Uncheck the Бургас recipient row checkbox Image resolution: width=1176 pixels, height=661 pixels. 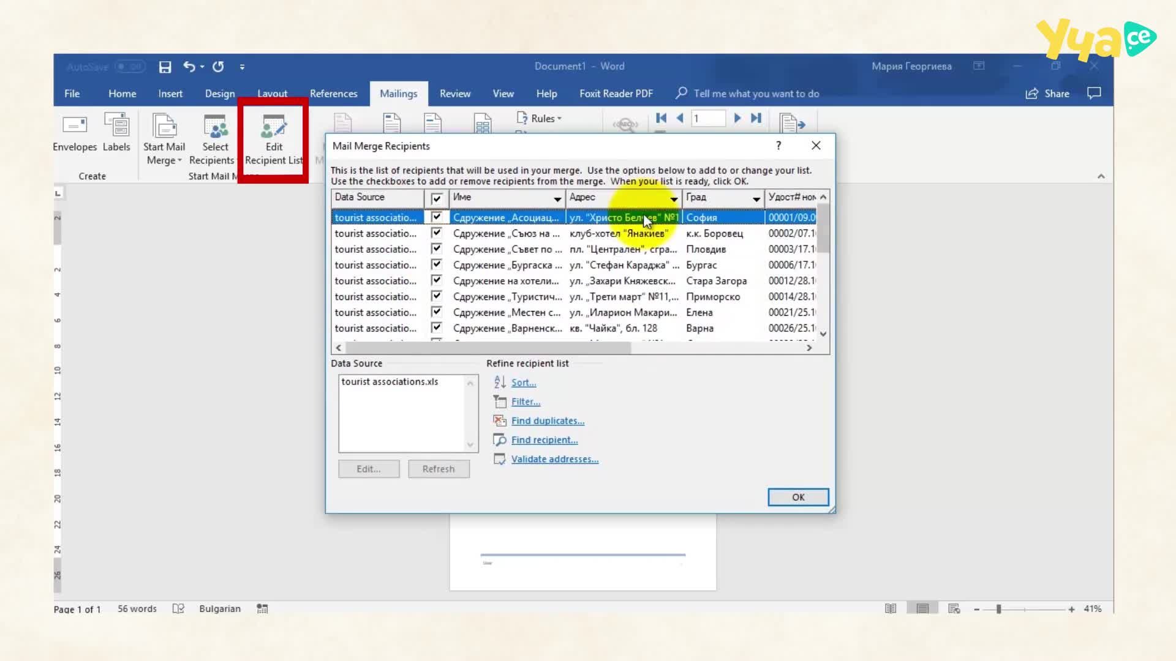[437, 264]
